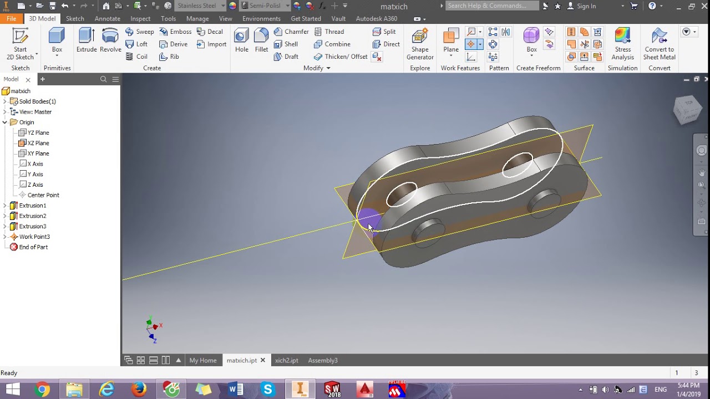
Task: Open the Inspect ribbon tab
Action: (140, 18)
